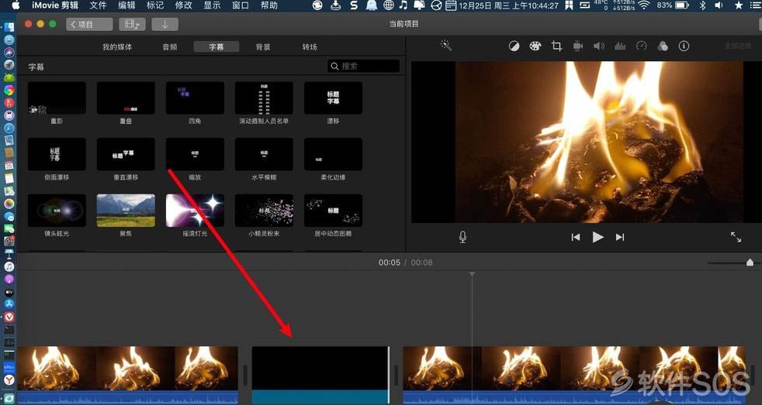Open the video stabilization camera tool
Viewport: 762px width, 405px height.
tap(578, 46)
